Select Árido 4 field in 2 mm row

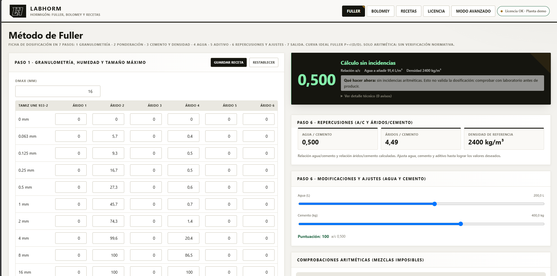(184, 221)
